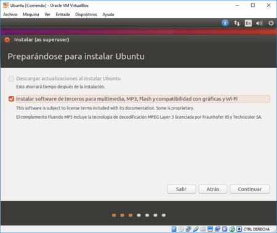This screenshot has height=233, width=277.
Task: Go back with the Atrás button
Action: point(213,189)
